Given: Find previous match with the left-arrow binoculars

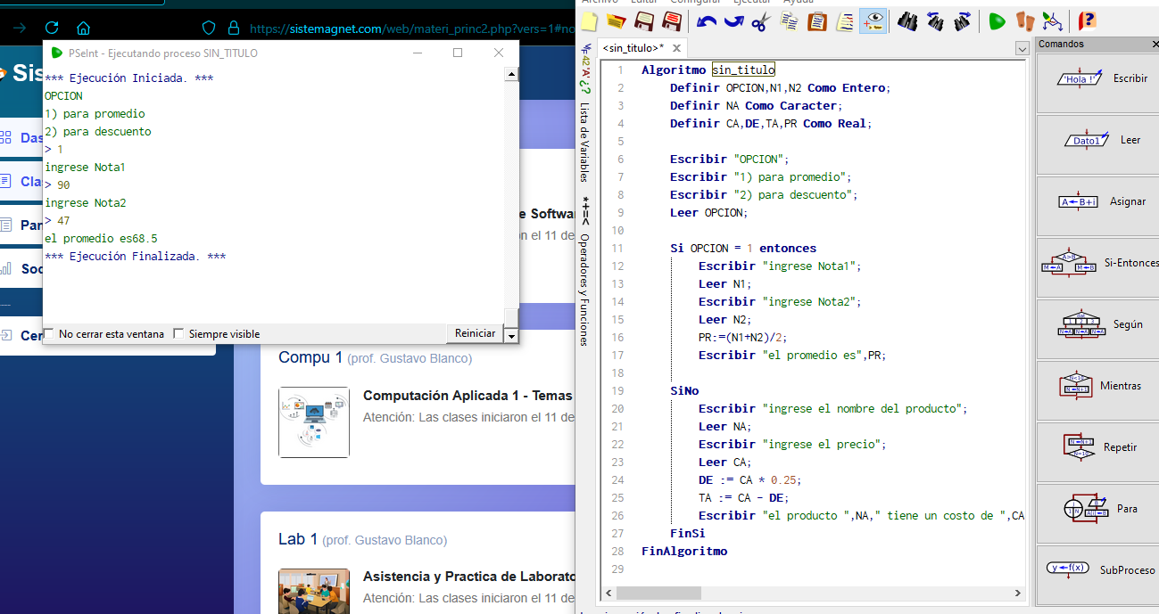Looking at the screenshot, I should click(x=936, y=20).
